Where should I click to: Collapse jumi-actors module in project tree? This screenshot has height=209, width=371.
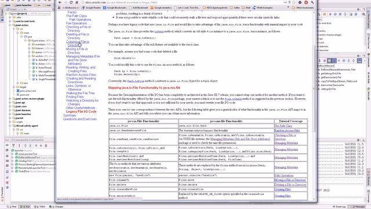tap(10, 25)
